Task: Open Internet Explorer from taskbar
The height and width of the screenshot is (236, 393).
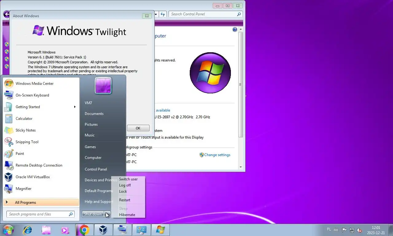Action: [x=28, y=230]
